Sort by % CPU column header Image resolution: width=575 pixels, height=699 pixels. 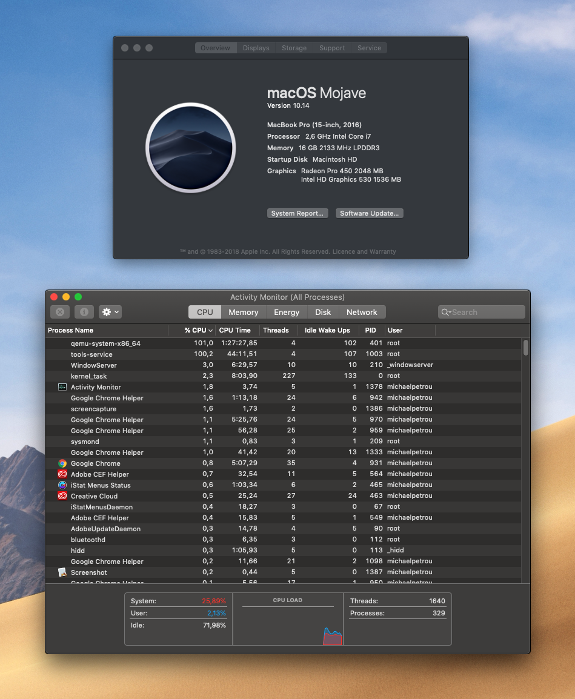[193, 330]
